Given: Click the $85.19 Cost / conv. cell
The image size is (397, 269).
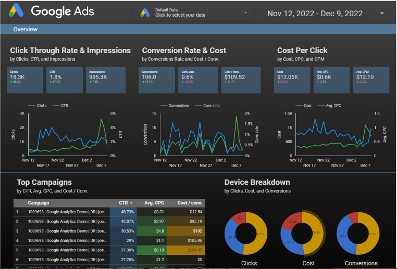Looking at the screenshot, I should [185, 222].
